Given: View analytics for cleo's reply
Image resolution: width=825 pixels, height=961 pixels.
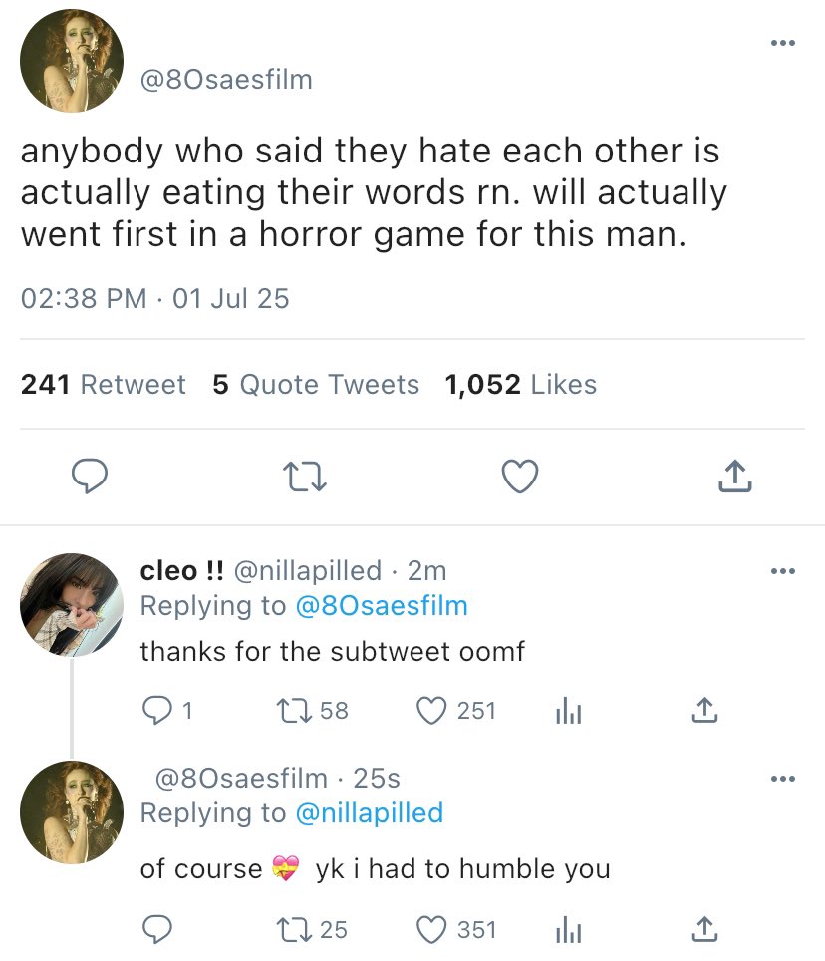Looking at the screenshot, I should click(x=566, y=710).
